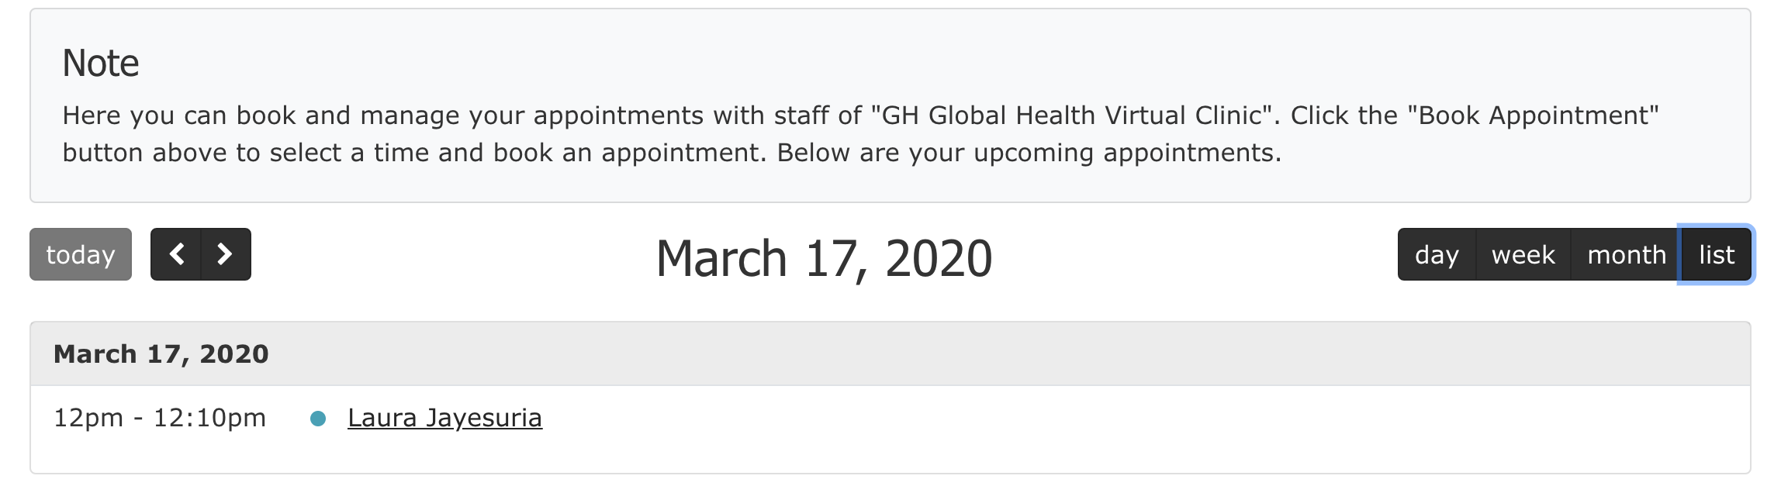Go to the next date with right chevron
The image size is (1781, 493).
[225, 254]
